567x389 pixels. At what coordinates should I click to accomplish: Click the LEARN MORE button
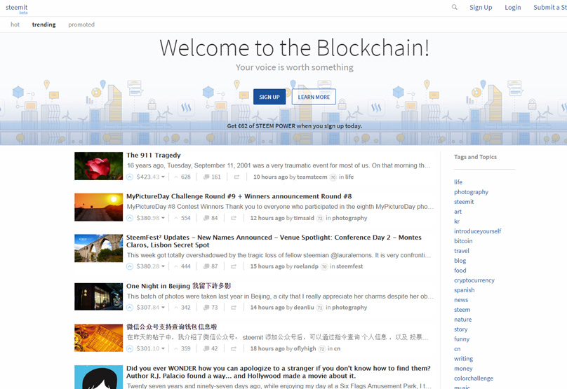[x=314, y=97]
